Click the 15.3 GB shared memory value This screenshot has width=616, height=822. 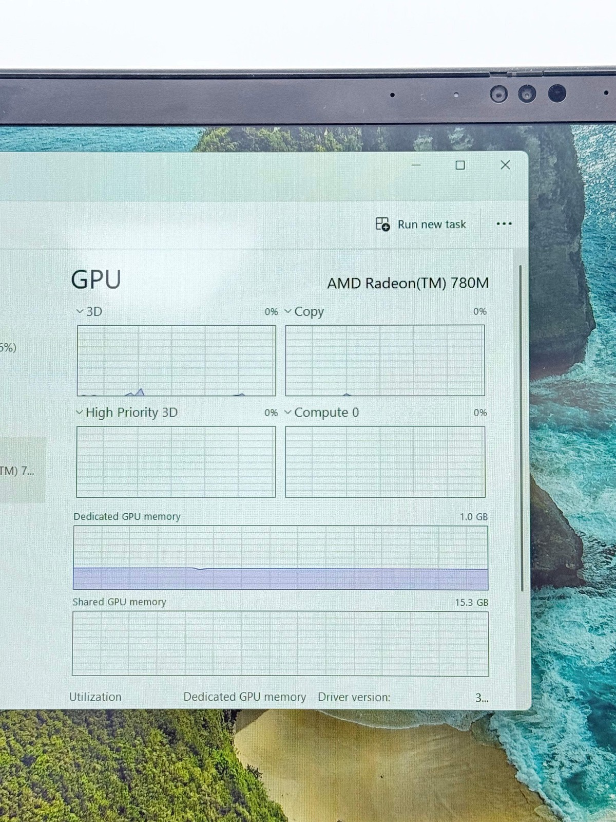tap(471, 602)
